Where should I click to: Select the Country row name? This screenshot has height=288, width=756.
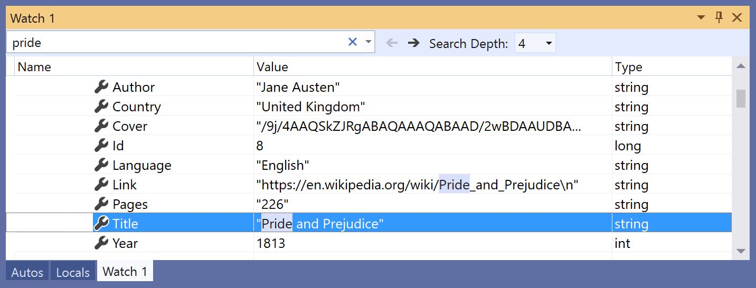pyautogui.click(x=137, y=107)
